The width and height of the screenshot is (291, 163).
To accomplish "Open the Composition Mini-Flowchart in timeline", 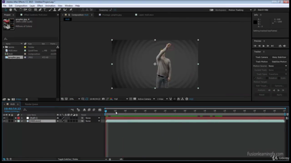I will pyautogui.click(x=72, y=110).
